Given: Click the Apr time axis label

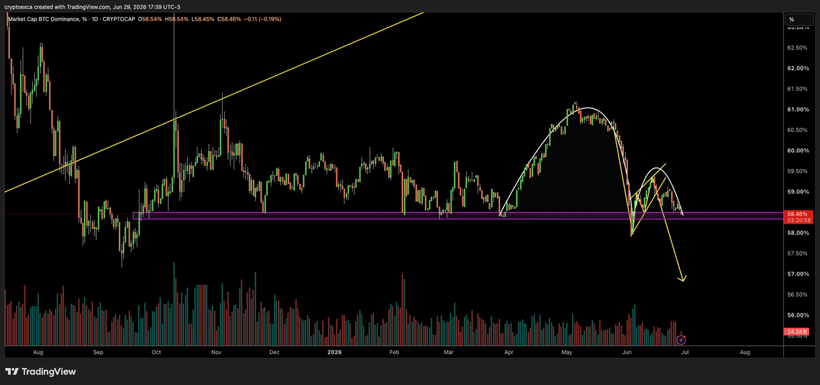Looking at the screenshot, I should [508, 352].
